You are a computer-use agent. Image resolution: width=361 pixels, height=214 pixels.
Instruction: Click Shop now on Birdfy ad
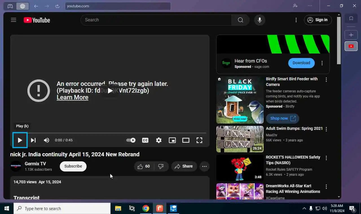[x=283, y=118]
